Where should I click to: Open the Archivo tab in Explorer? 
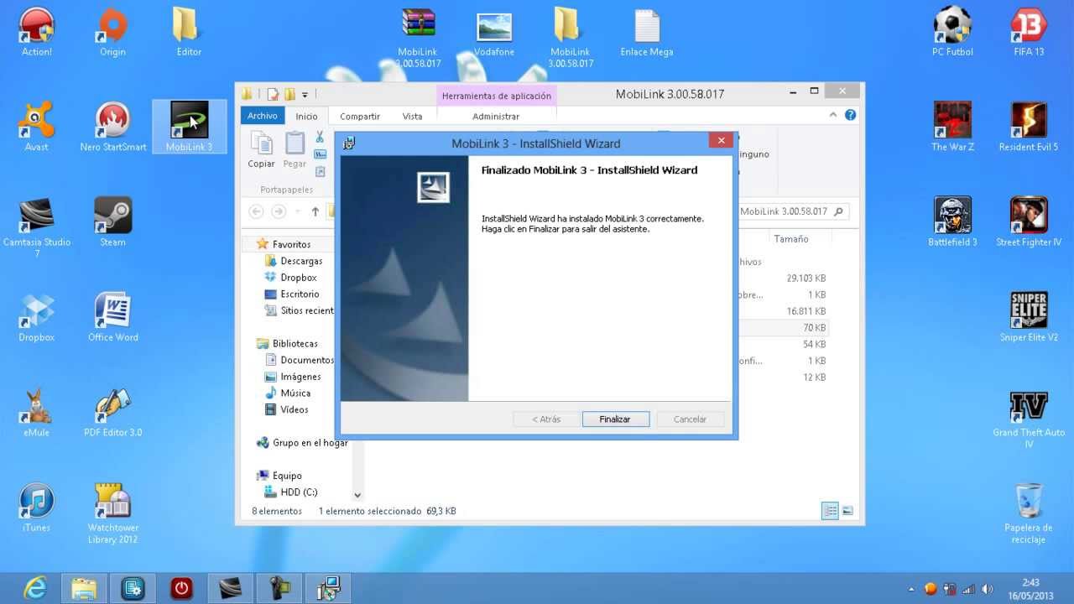point(263,116)
